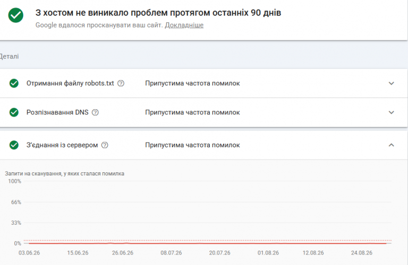Click the green check beside Отримання файлу robots.txt

point(14,83)
